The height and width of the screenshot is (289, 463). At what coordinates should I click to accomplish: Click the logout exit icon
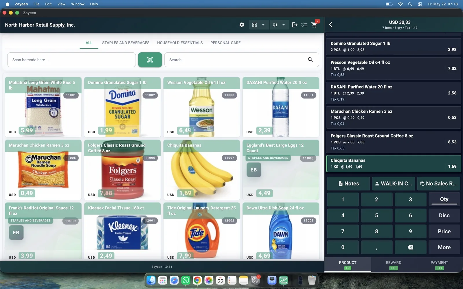point(295,25)
